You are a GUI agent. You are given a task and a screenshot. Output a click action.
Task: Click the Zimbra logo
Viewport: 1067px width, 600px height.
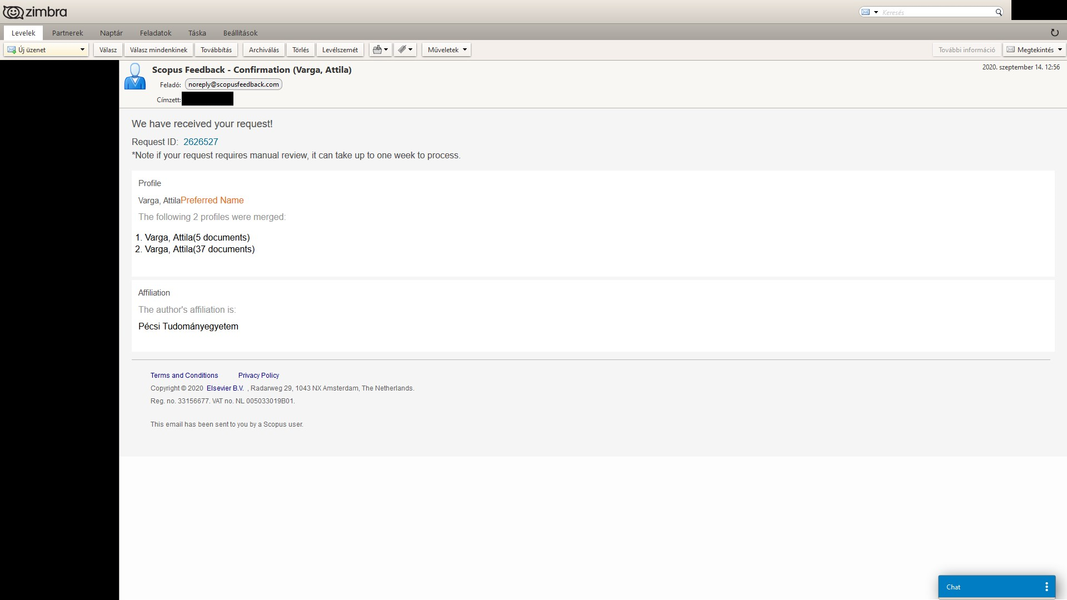pyautogui.click(x=34, y=12)
